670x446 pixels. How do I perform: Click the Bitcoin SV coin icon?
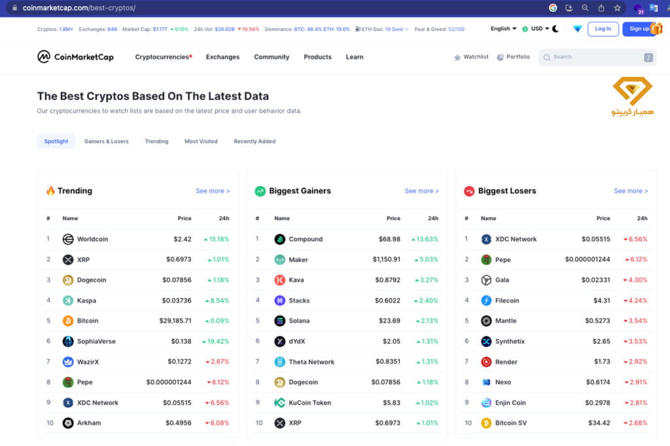click(486, 423)
